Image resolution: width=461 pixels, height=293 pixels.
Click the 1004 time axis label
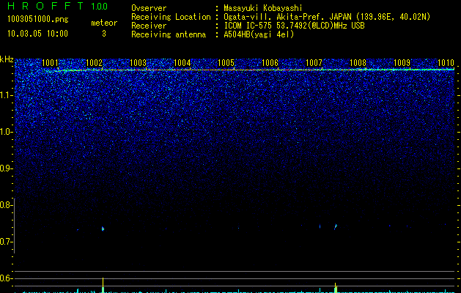182,62
